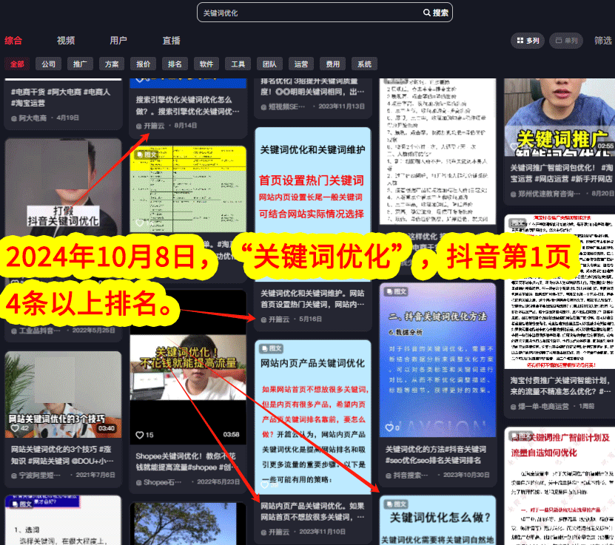Select the 公司 filter tag
The height and width of the screenshot is (545, 615).
(49, 64)
